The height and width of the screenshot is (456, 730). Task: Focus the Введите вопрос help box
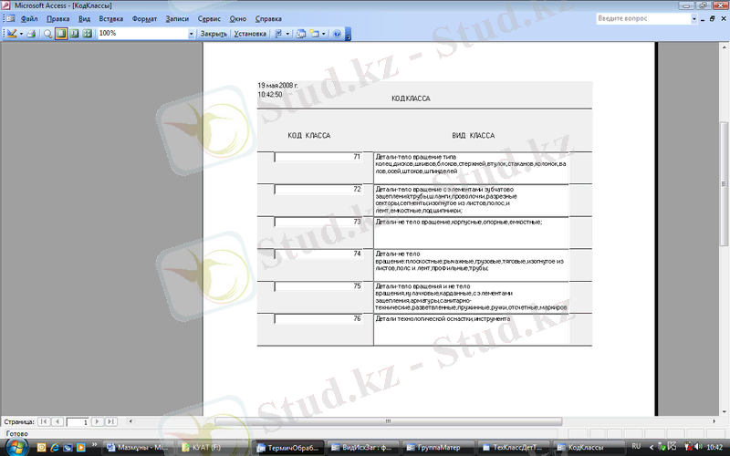point(643,18)
